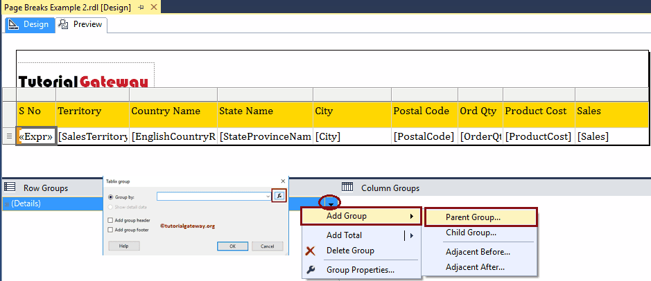Viewport: 651px width, 281px height.
Task: Enable Add group footer checkbox
Action: [x=111, y=229]
